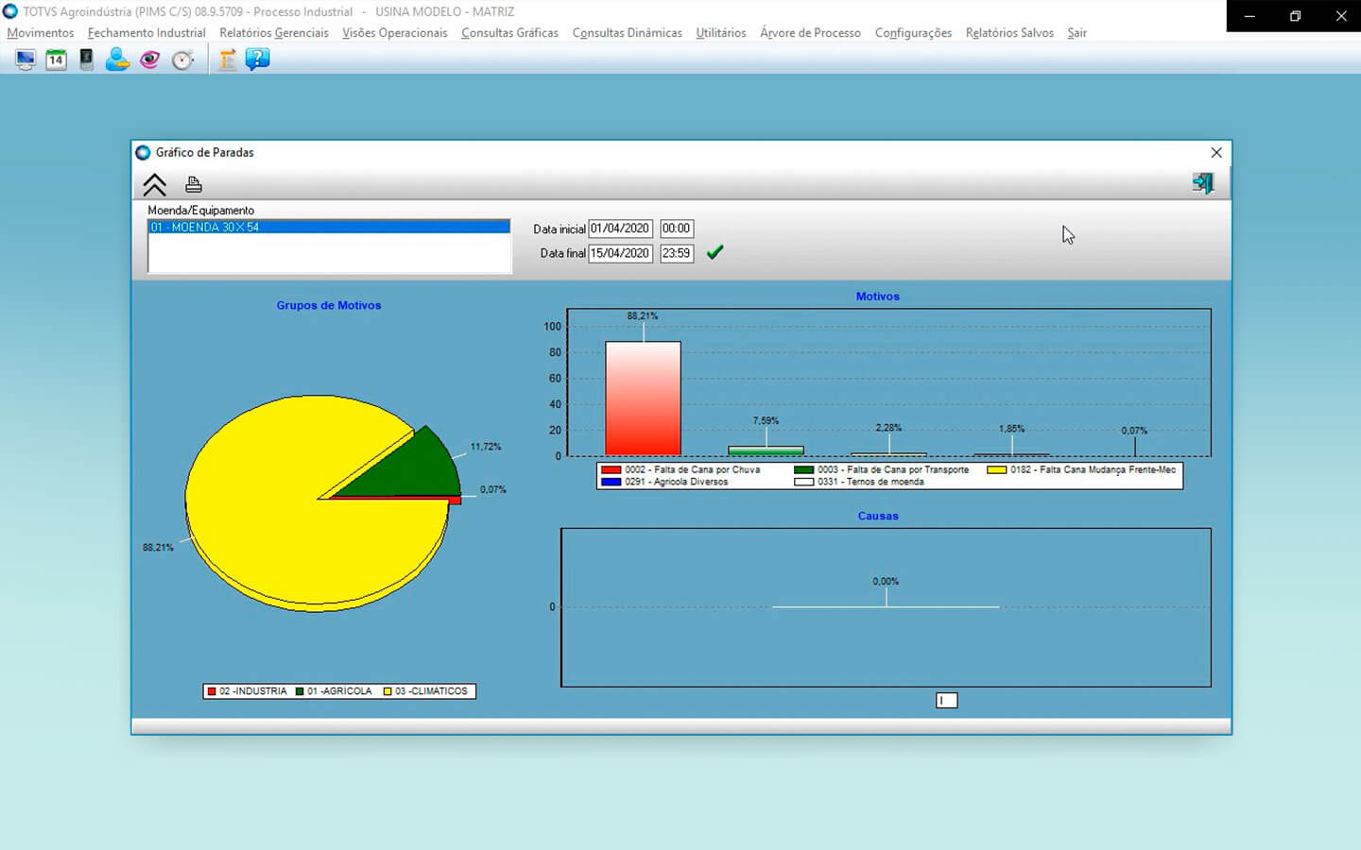
Task: Open the Movimentos menu
Action: click(x=40, y=33)
